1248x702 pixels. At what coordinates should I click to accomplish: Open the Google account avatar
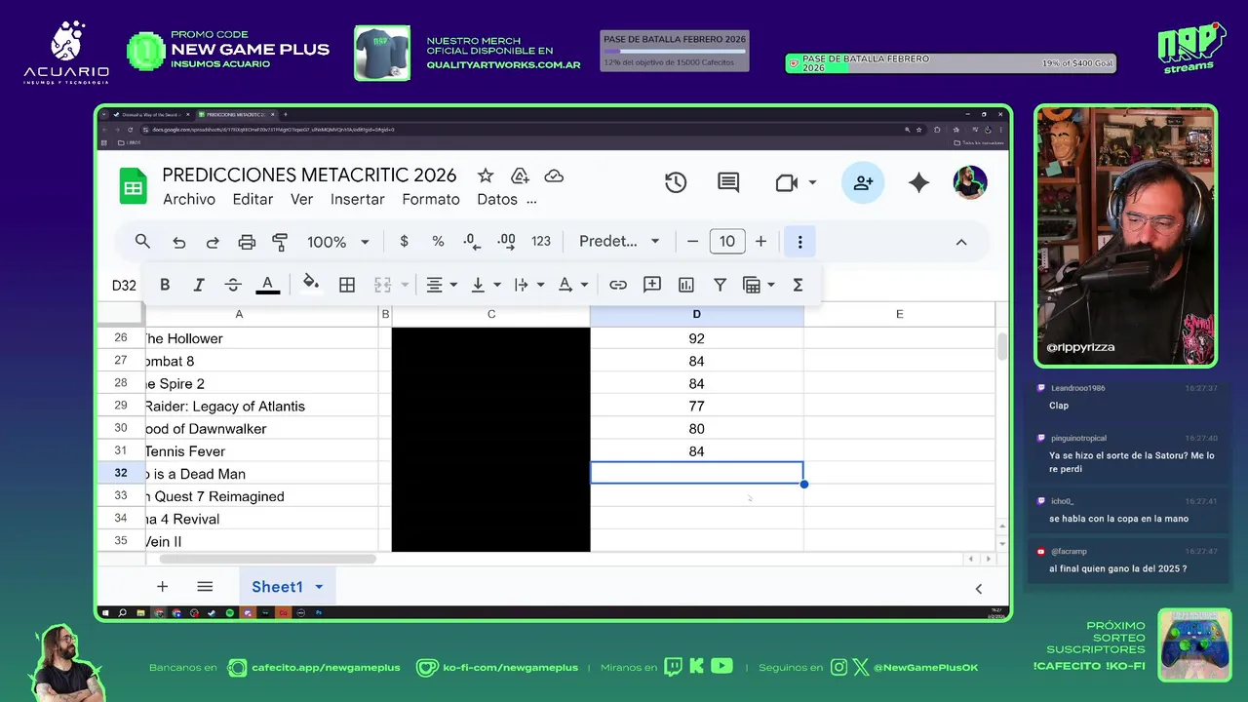point(970,182)
